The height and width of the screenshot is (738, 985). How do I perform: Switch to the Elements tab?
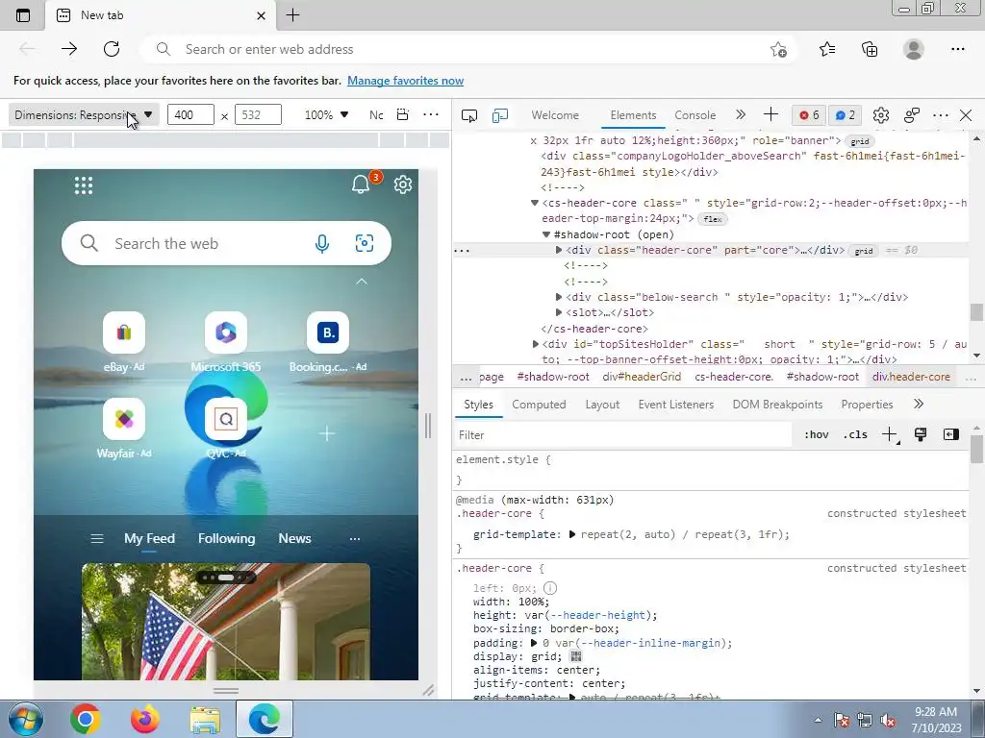point(633,115)
